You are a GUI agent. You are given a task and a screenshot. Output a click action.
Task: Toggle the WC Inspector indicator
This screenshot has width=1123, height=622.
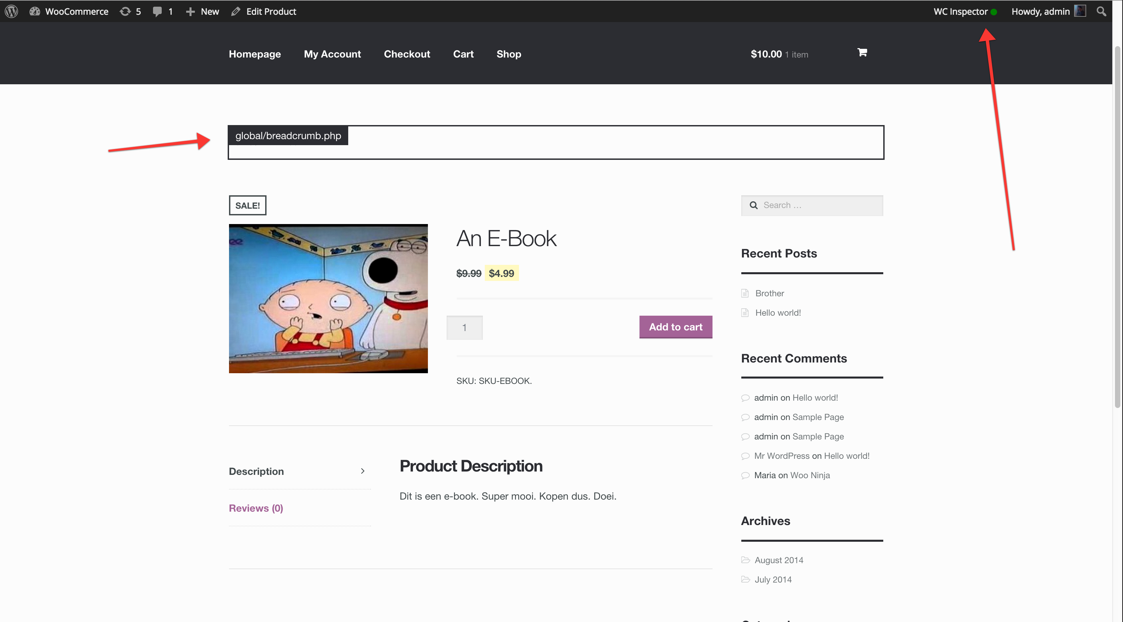[965, 12]
